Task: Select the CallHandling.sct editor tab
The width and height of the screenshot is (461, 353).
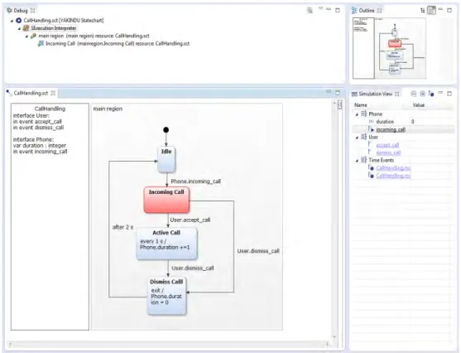Action: point(31,93)
